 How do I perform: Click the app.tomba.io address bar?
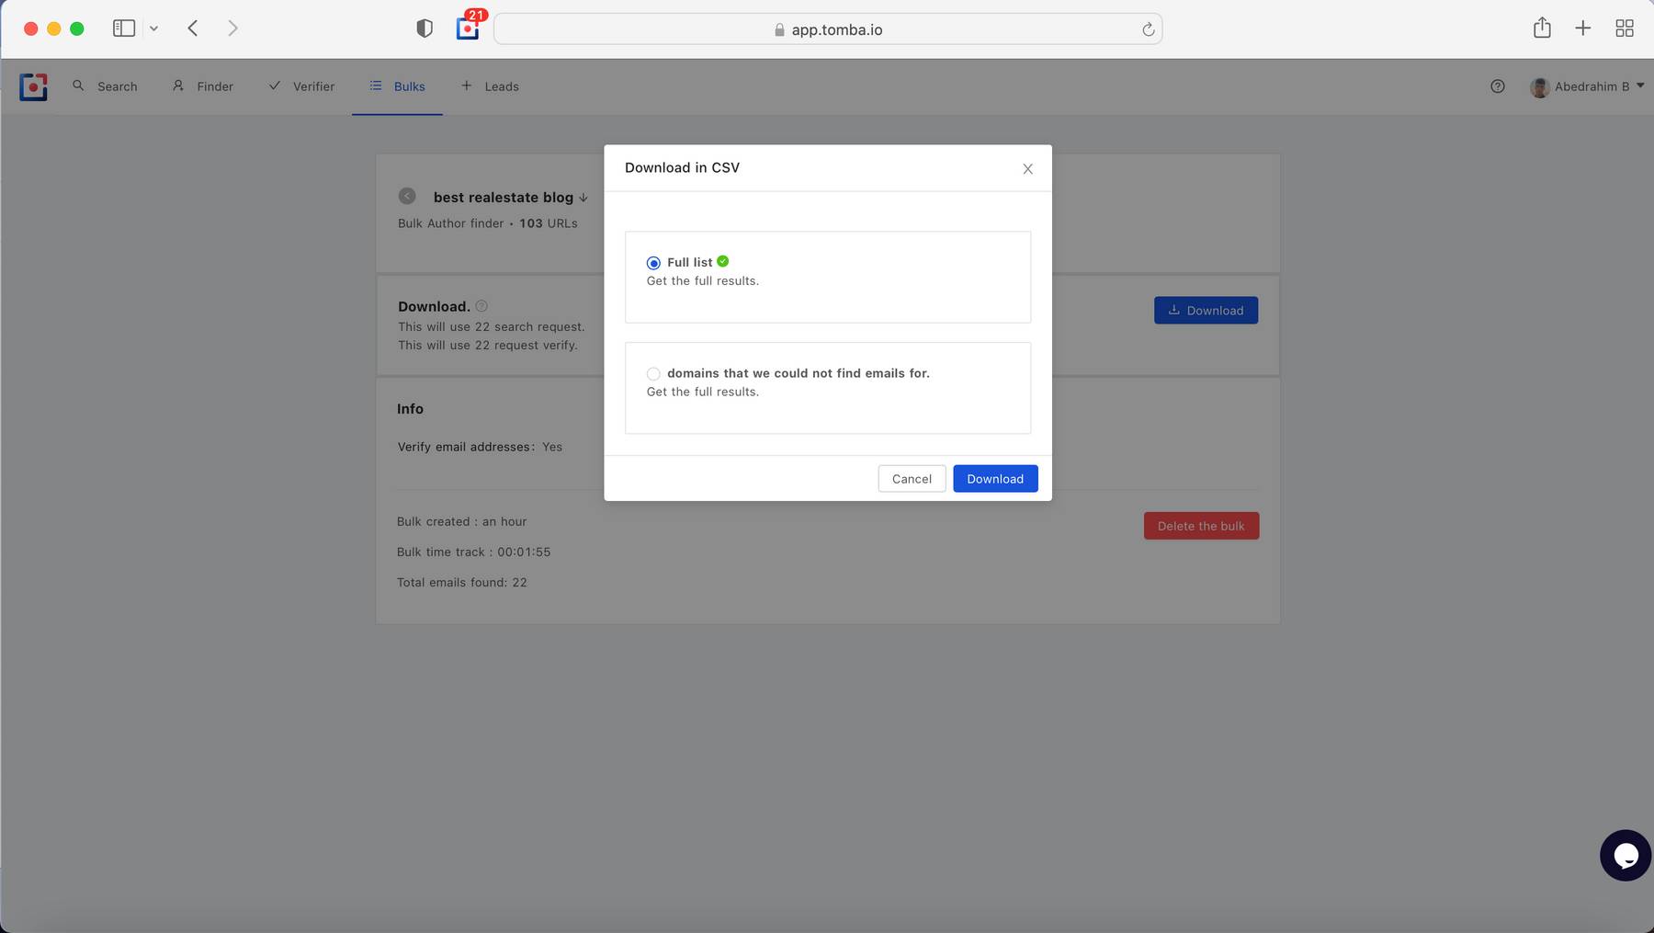point(827,29)
